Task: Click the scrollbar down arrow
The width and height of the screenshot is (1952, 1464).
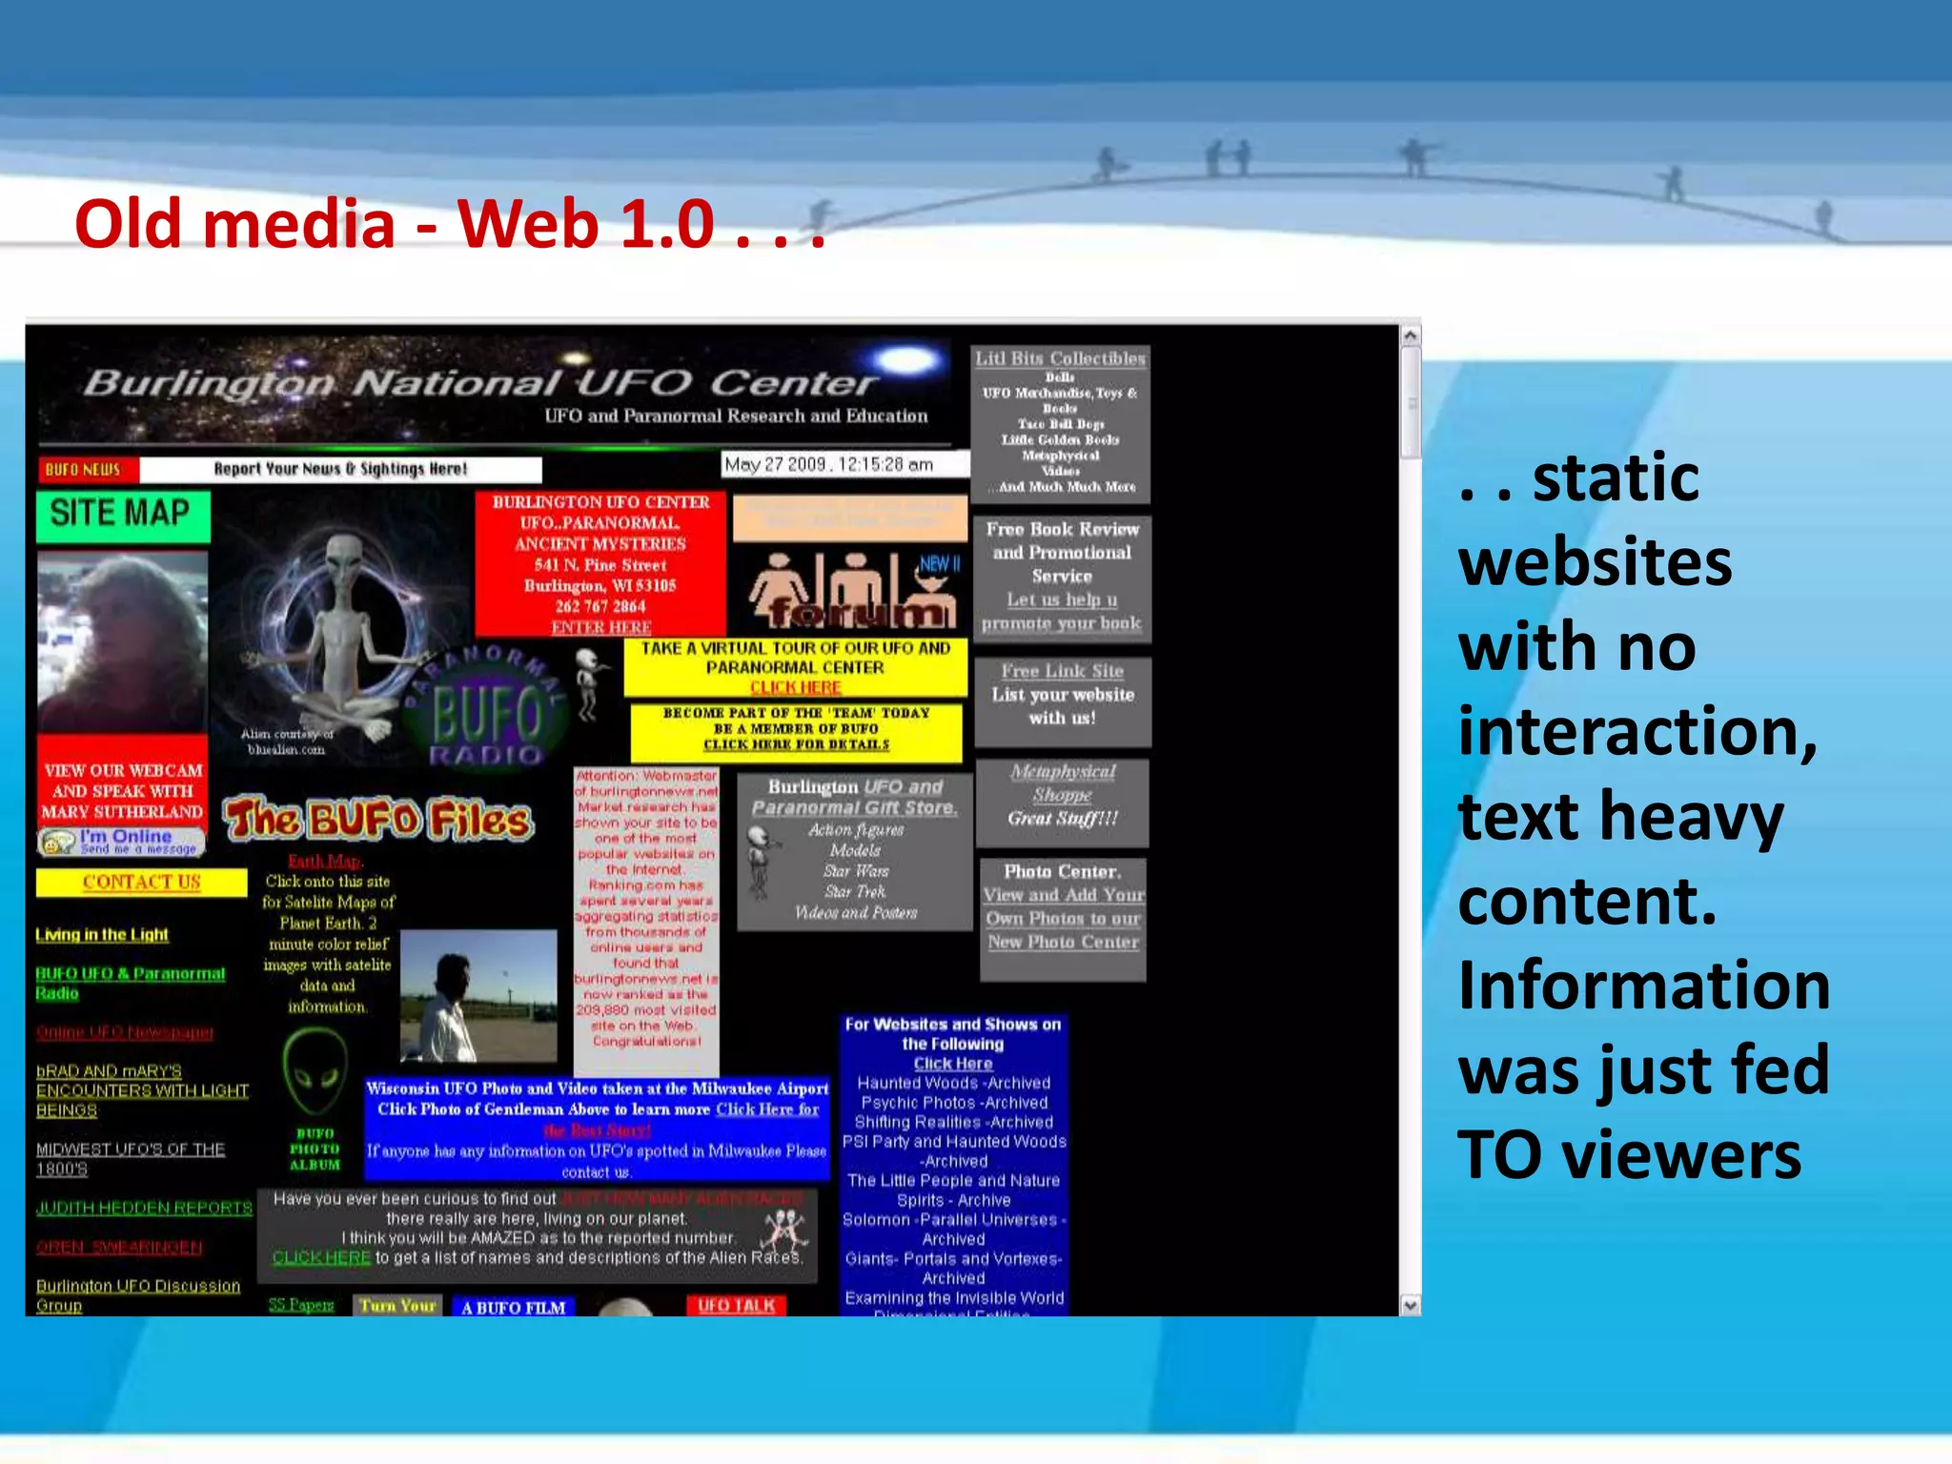Action: point(1411,1305)
